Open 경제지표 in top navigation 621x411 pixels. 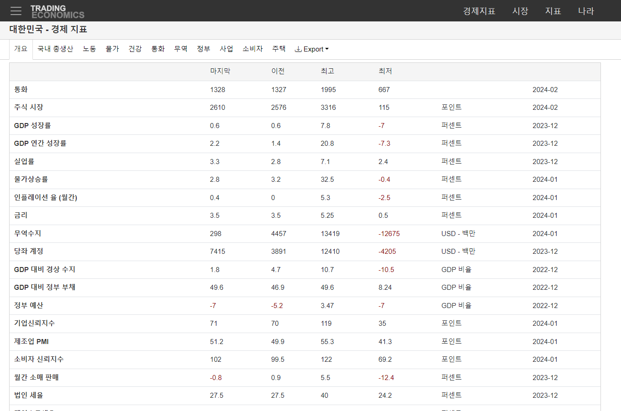point(479,11)
